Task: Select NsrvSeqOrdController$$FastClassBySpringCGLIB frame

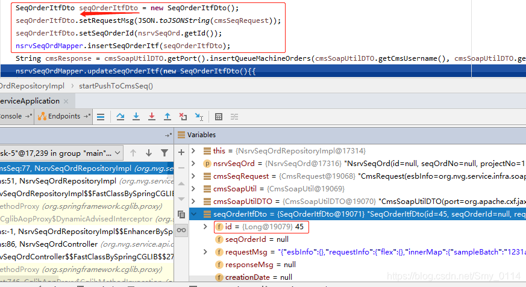Action: pos(87,257)
